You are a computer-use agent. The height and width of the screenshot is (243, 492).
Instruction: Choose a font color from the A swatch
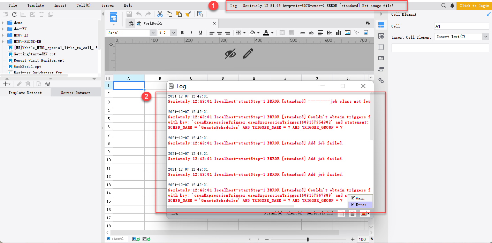pyautogui.click(x=267, y=32)
